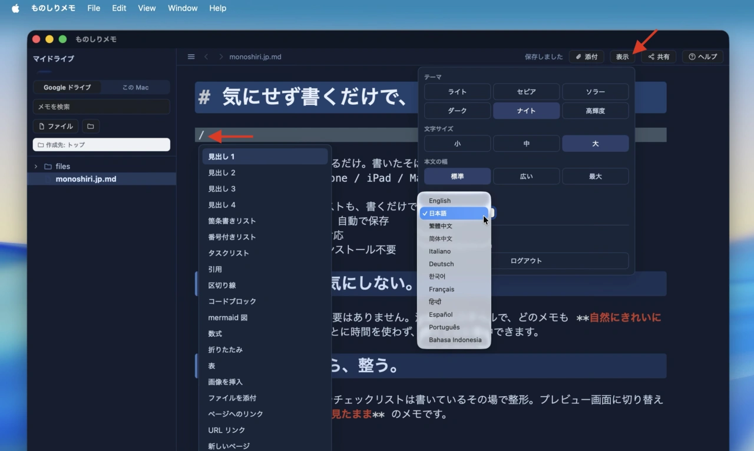Choose 한국어 in language list
The height and width of the screenshot is (451, 754).
[454, 277]
